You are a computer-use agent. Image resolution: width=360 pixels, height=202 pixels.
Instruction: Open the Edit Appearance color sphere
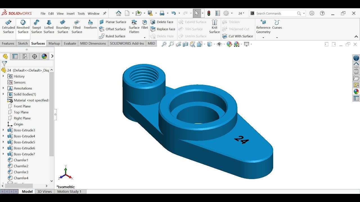[x=229, y=44]
